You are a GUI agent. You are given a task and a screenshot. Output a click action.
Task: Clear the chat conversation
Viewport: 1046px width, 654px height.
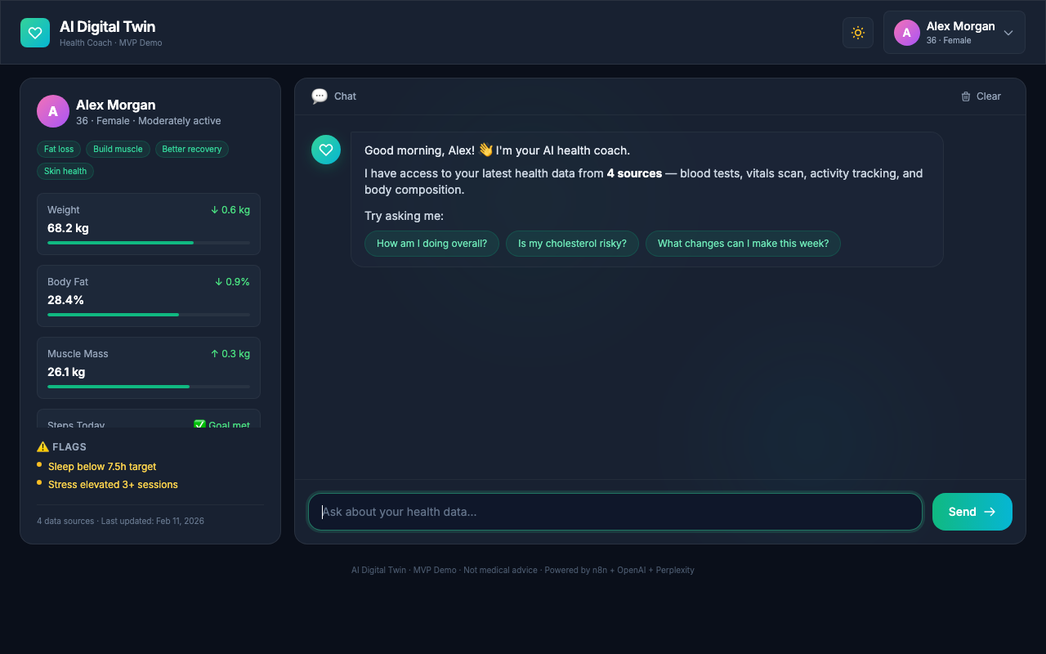click(x=981, y=96)
